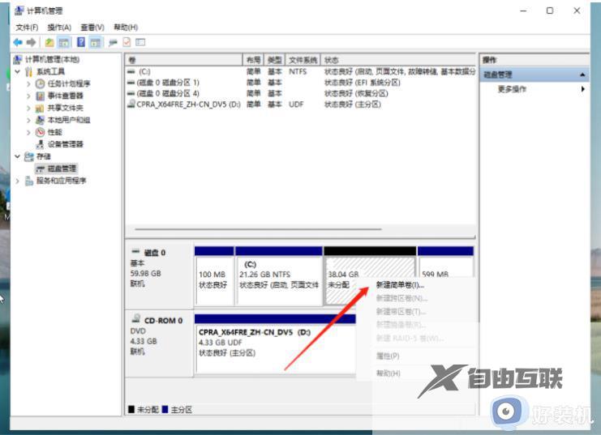Viewport: 601px width, 435px height.
Task: Select the CPRA_X64FRE_ZH-CN_DV5 (D:) list row
Action: tap(301, 104)
